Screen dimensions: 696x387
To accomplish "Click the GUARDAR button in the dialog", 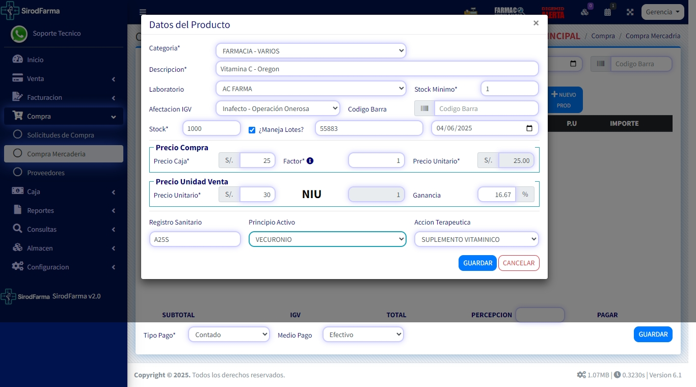I will [x=477, y=263].
